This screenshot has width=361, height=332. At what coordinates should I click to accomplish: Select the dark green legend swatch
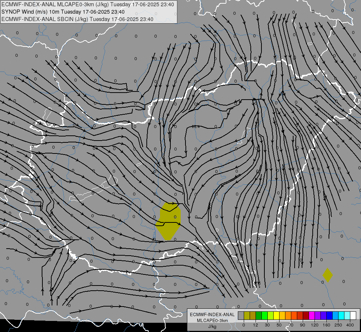pyautogui.click(x=259, y=315)
